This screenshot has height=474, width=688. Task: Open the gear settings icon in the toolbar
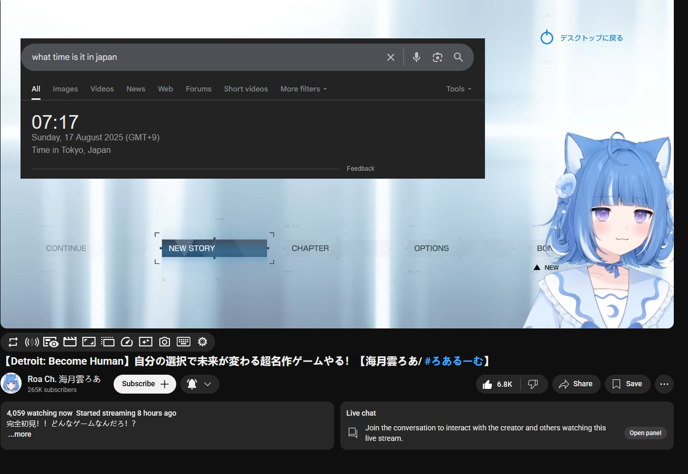(203, 342)
